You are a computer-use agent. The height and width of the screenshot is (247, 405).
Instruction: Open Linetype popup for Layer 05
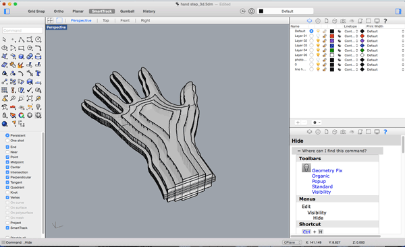tap(351, 55)
